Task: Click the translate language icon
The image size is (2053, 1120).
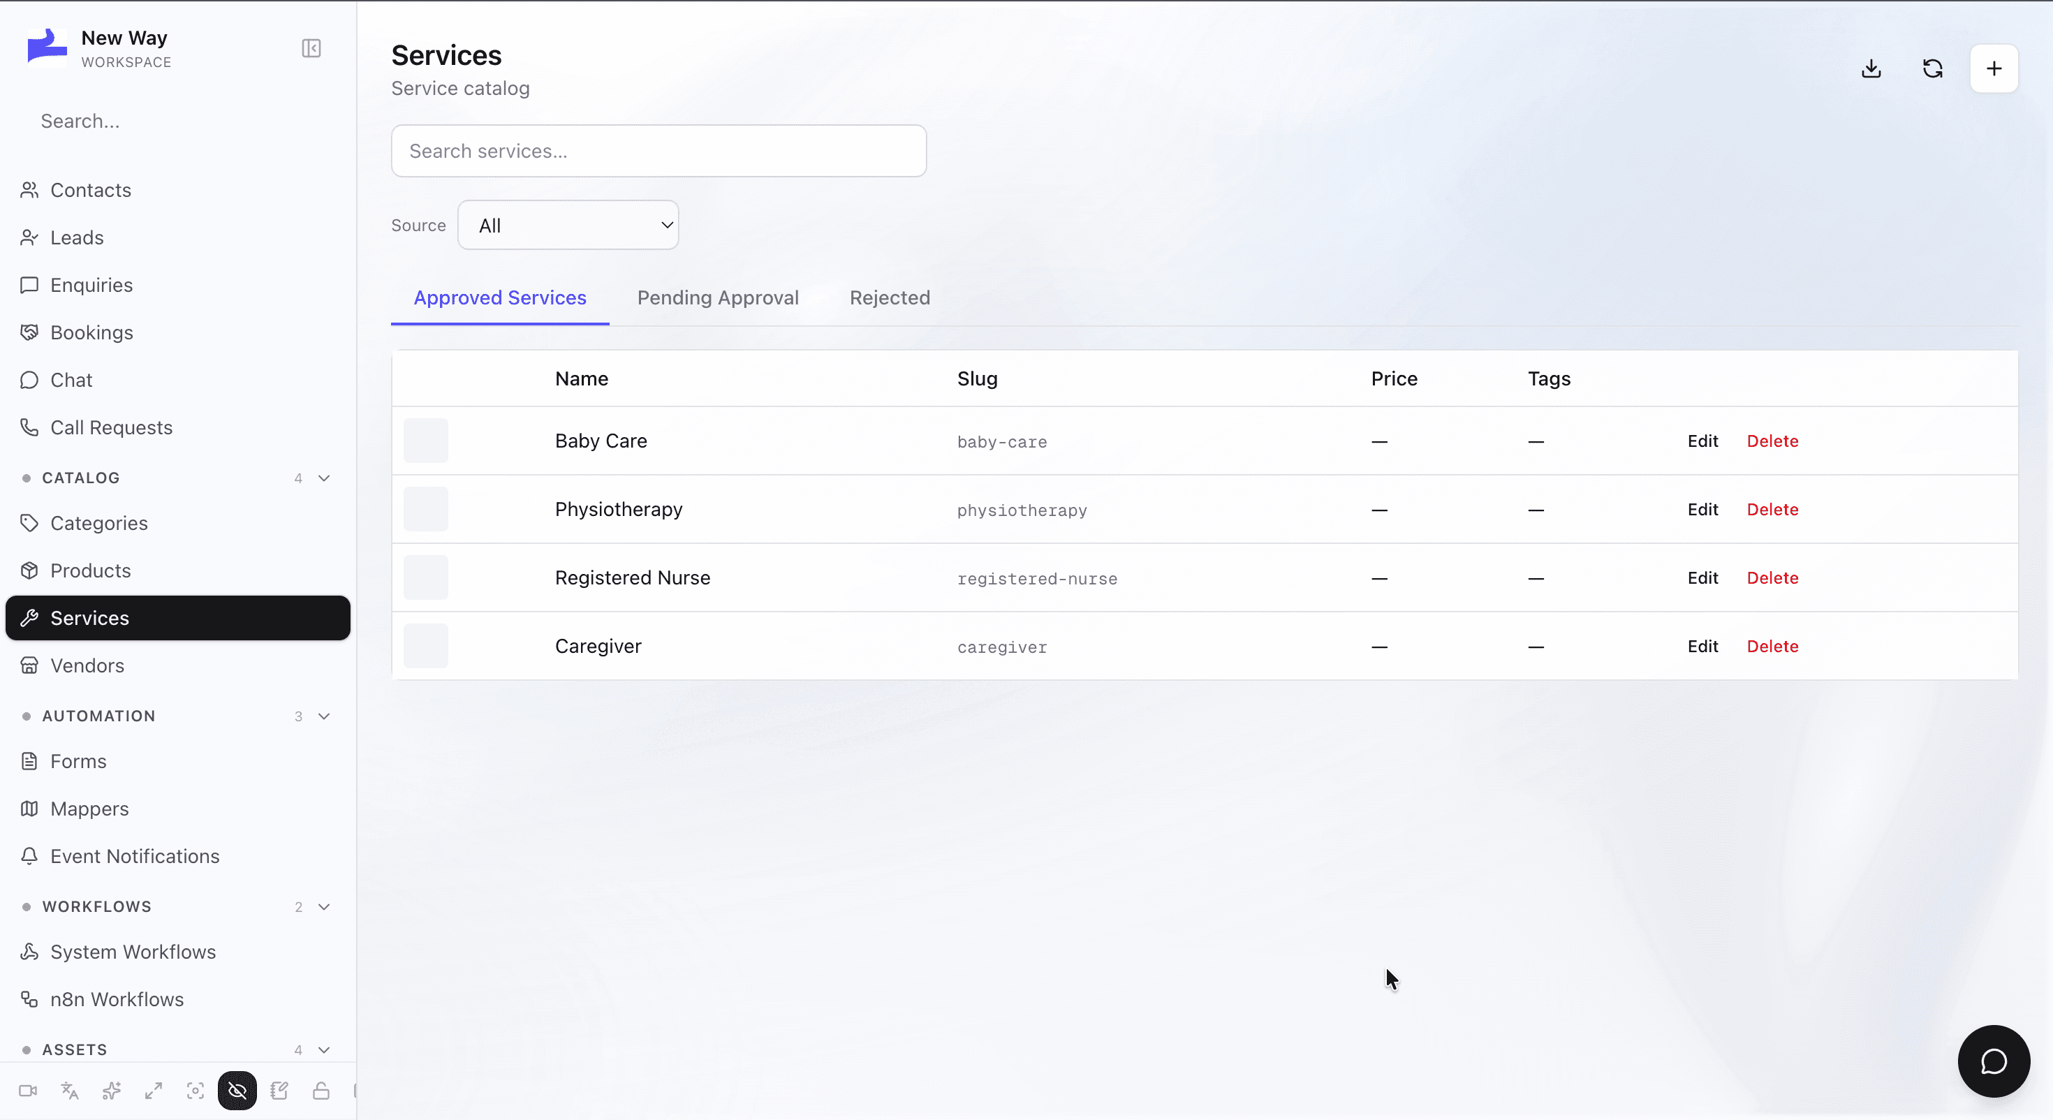Action: tap(70, 1091)
